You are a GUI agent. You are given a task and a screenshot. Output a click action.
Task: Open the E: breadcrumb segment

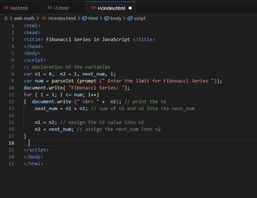[7, 18]
